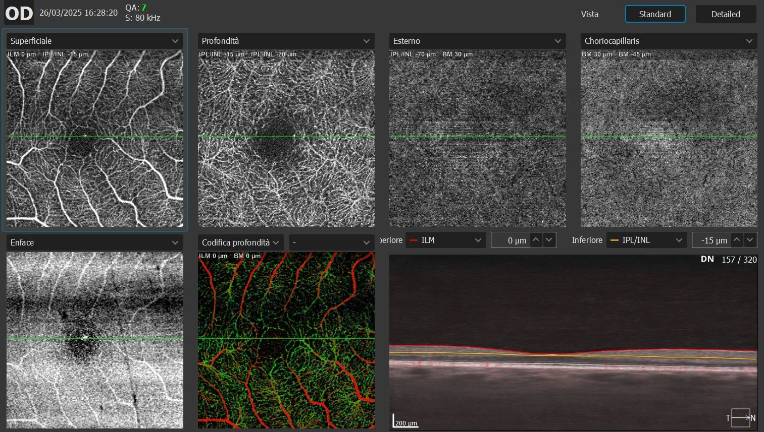764x432 pixels.
Task: Focus the -15 µm offset field
Action: [x=711, y=240]
